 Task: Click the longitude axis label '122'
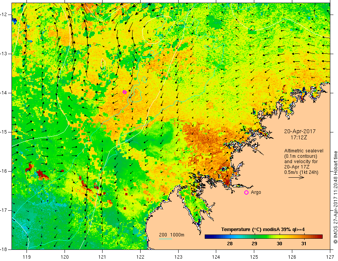click(x=140, y=257)
